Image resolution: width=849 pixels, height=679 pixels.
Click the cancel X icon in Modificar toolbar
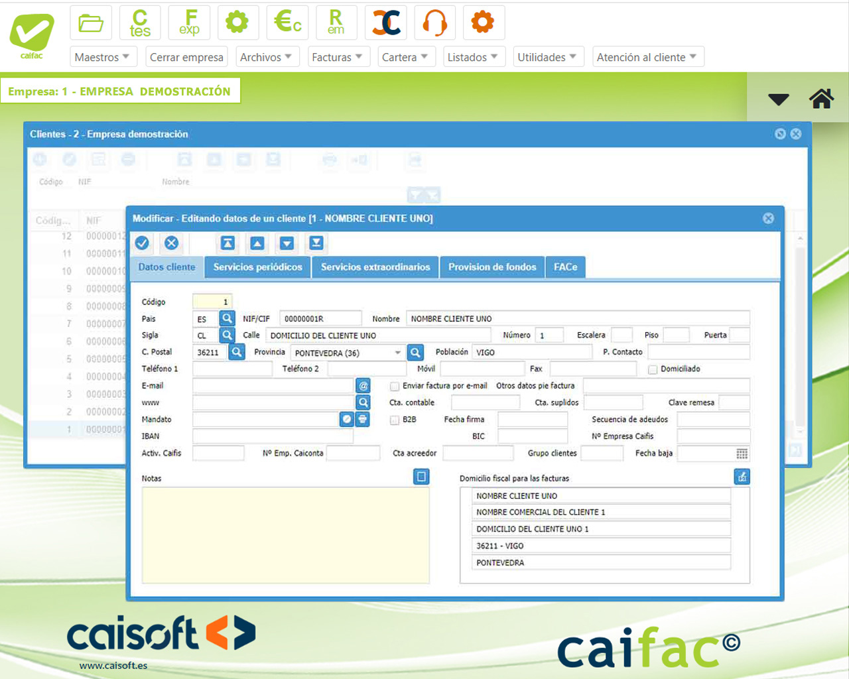[171, 243]
